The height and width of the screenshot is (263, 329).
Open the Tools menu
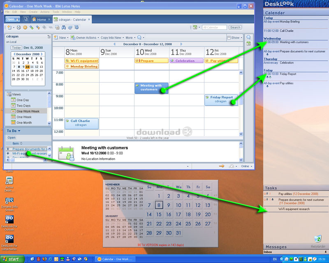pyautogui.click(x=56, y=12)
